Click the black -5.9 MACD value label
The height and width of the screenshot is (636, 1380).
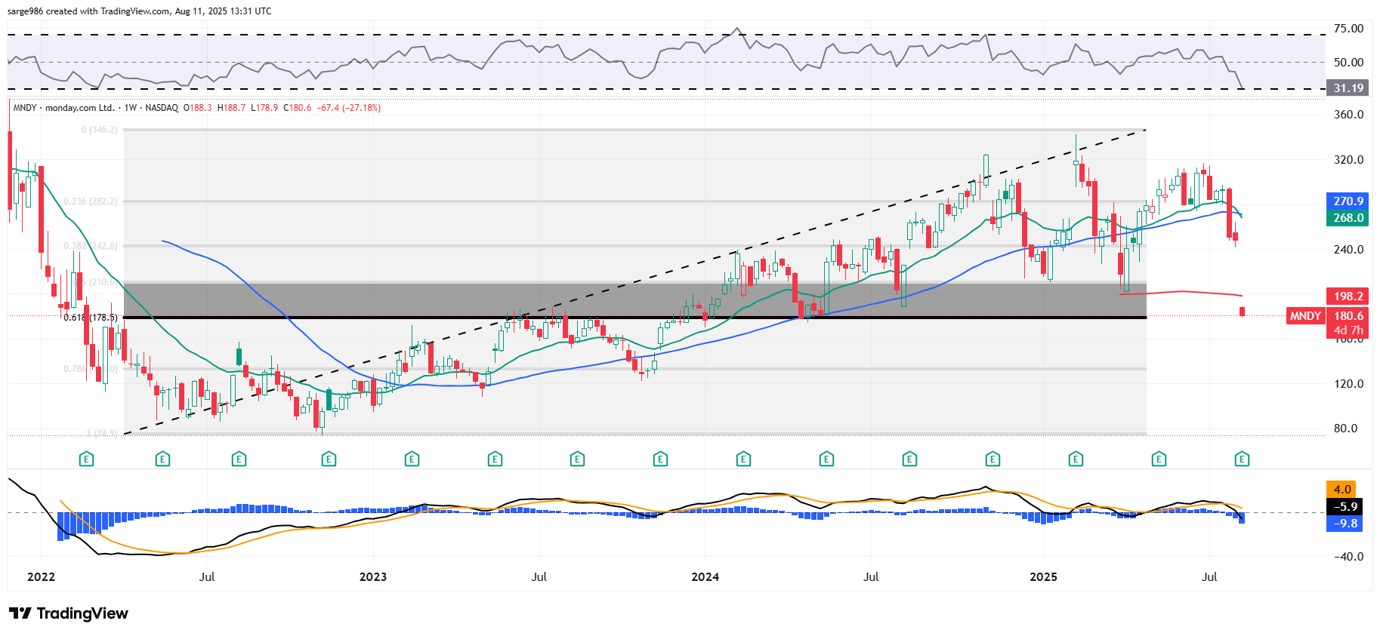[1344, 507]
